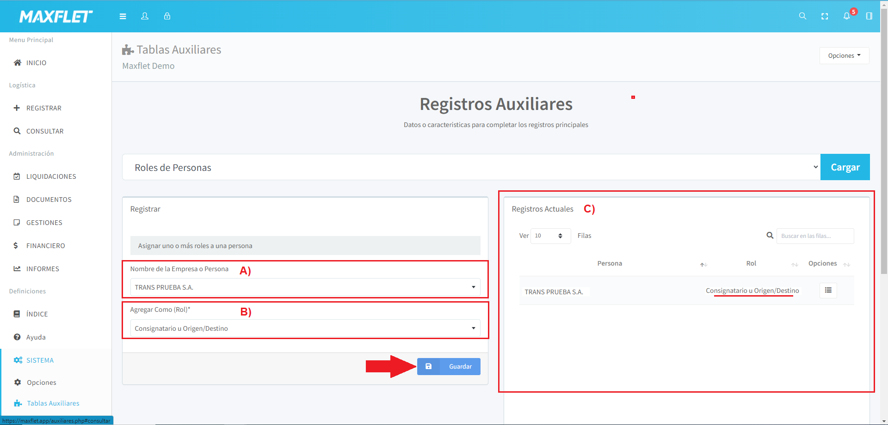The image size is (888, 425).
Task: Click the Cargar button
Action: pyautogui.click(x=845, y=167)
